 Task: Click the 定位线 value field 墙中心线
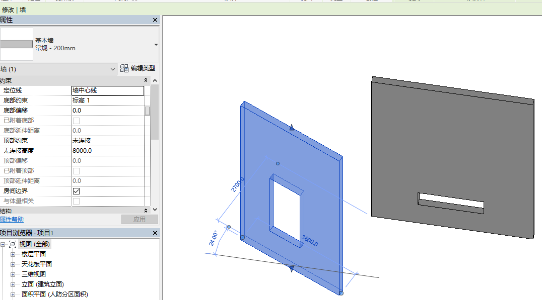pos(107,90)
